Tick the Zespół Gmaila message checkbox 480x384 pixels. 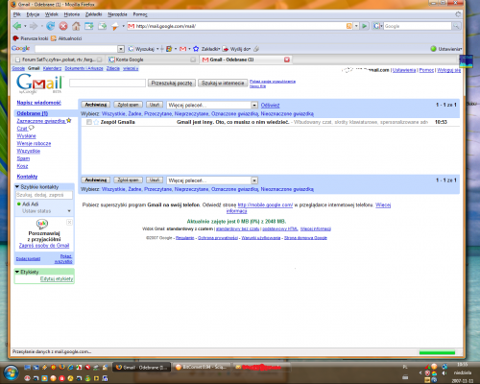[89, 122]
